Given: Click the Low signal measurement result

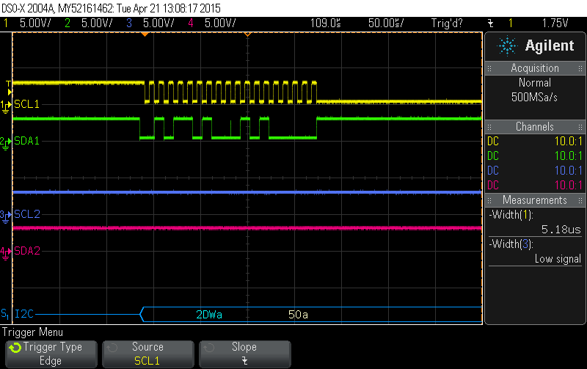Looking at the screenshot, I should 558,259.
